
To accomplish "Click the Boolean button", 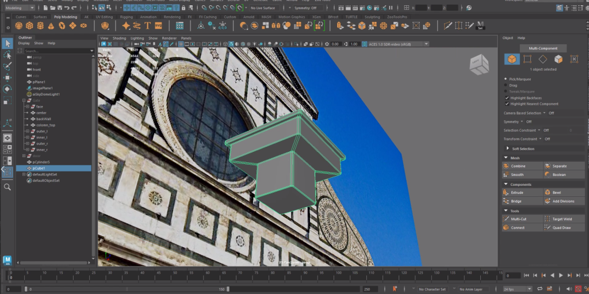I will point(564,174).
